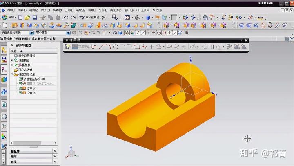This screenshot has height=166, width=294.
Task: Click the Undo arrow icon
Action: pyautogui.click(x=66, y=18)
